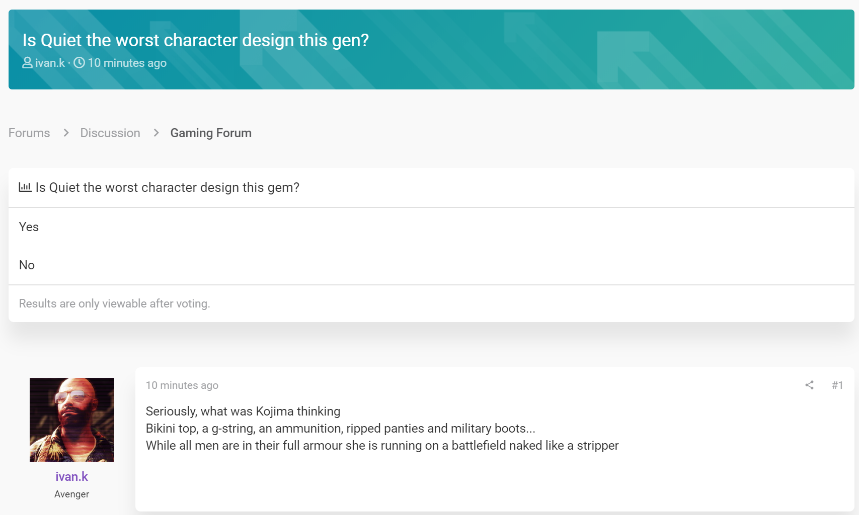Image resolution: width=859 pixels, height=515 pixels.
Task: Vote Yes in the poll
Action: pyautogui.click(x=29, y=227)
